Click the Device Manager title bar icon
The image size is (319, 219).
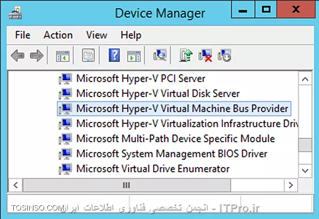[15, 13]
